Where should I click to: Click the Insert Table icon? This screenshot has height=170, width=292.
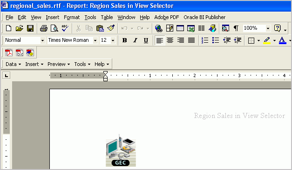coord(180,28)
